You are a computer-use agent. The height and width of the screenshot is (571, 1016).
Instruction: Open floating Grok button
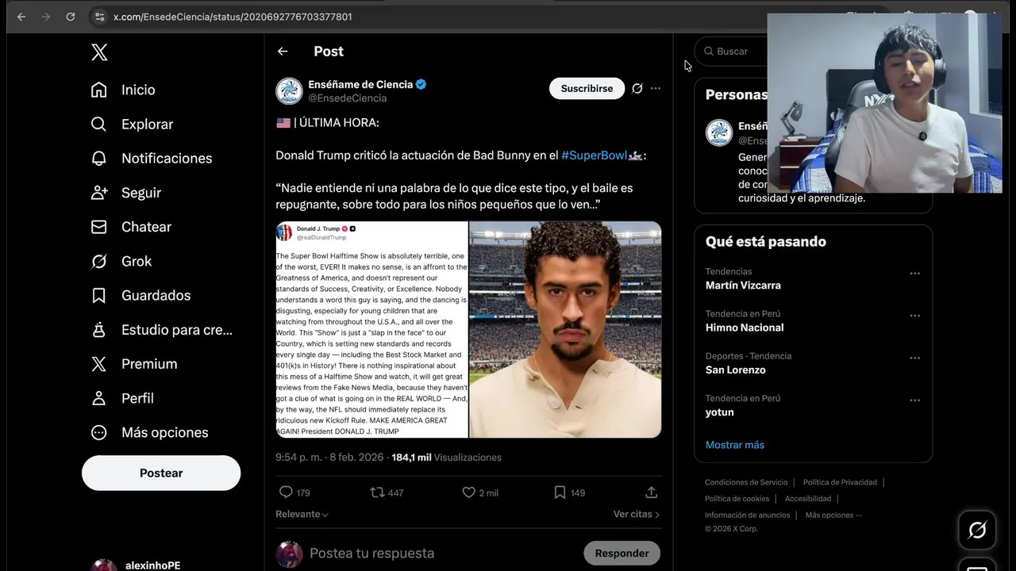[977, 530]
